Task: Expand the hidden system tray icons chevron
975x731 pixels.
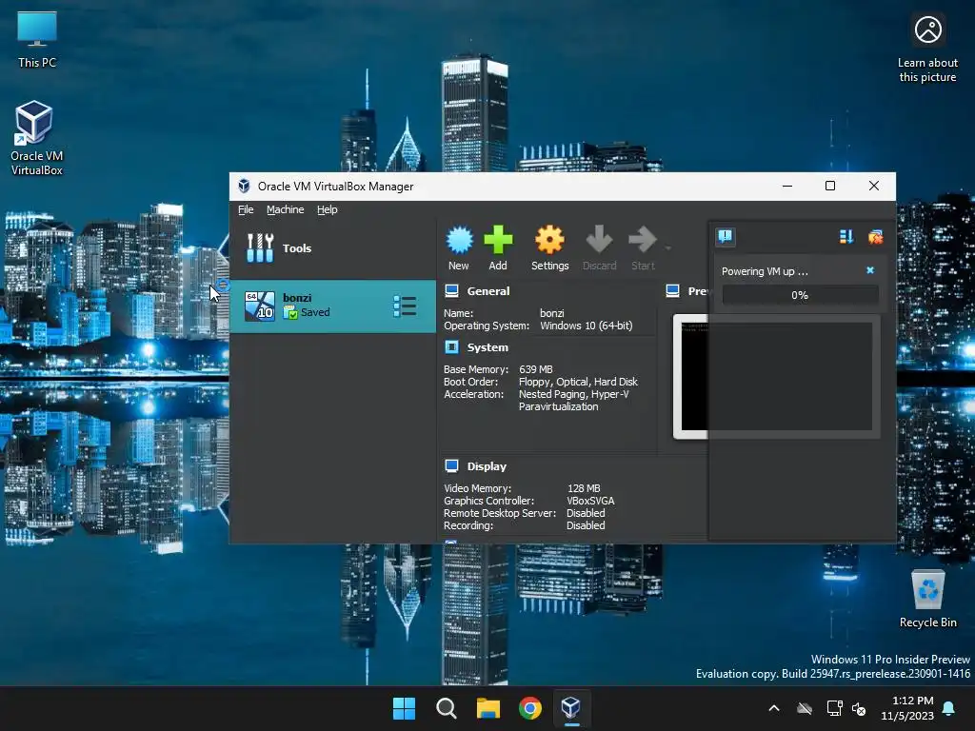Action: (x=774, y=708)
